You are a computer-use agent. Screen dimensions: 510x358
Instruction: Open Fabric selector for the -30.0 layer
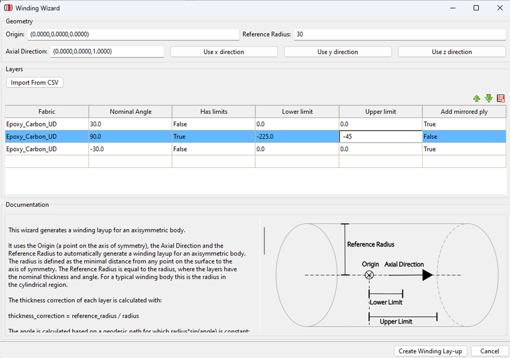click(46, 149)
